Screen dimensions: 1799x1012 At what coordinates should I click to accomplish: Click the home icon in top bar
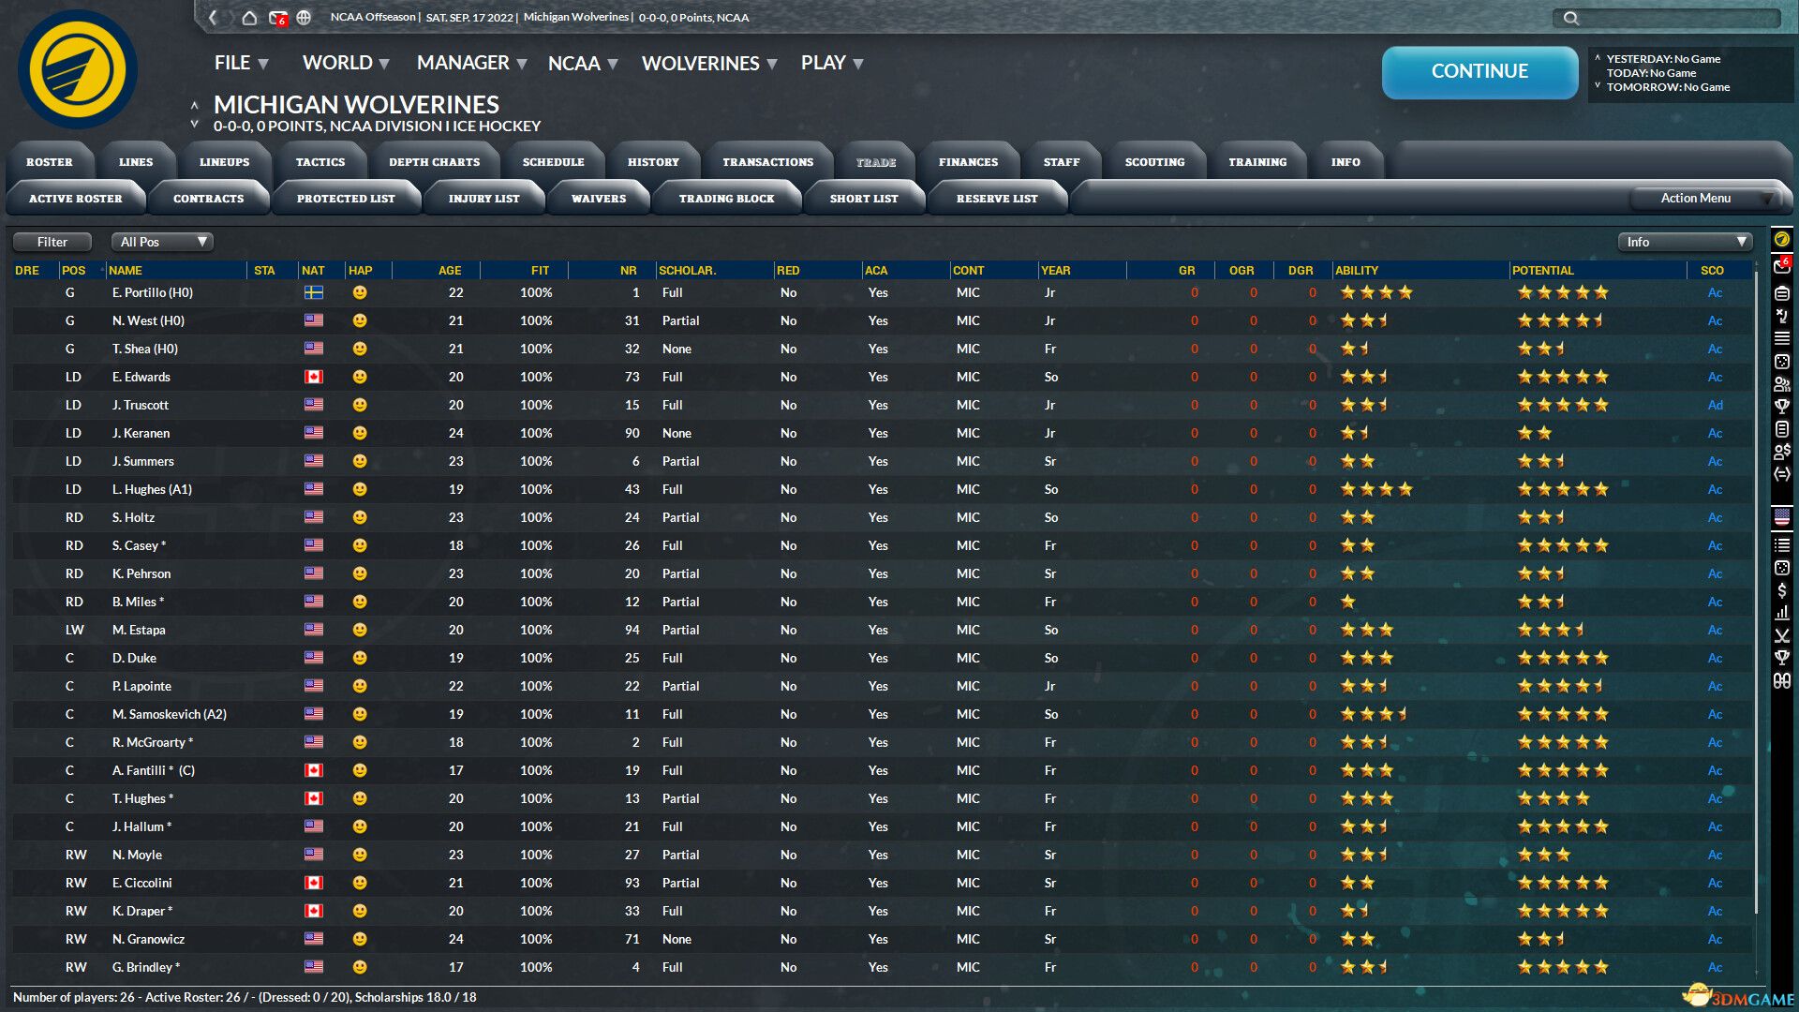(x=249, y=17)
